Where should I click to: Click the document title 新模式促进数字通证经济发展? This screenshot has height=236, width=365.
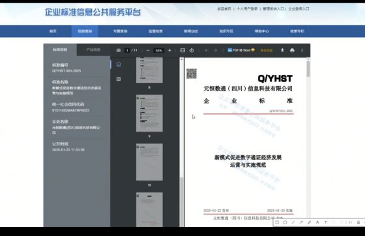pos(248,158)
